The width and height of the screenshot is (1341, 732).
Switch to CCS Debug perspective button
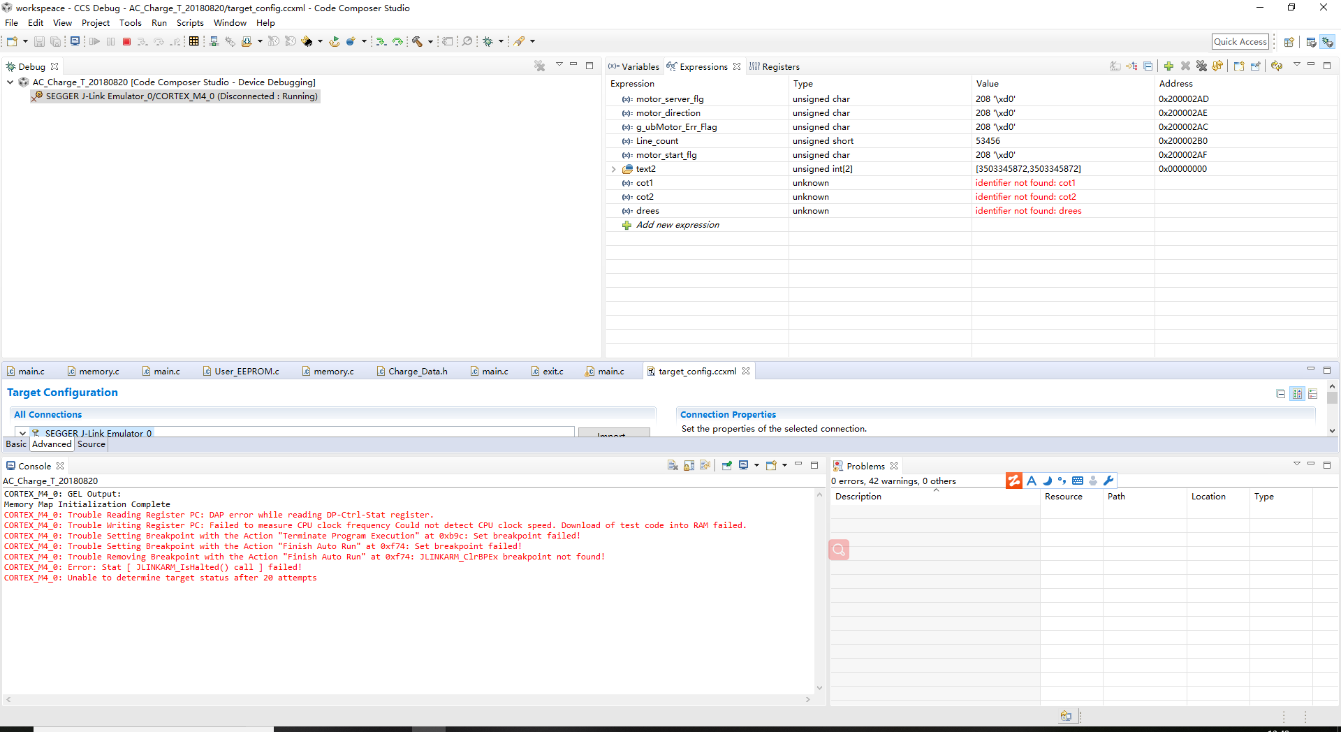1327,42
